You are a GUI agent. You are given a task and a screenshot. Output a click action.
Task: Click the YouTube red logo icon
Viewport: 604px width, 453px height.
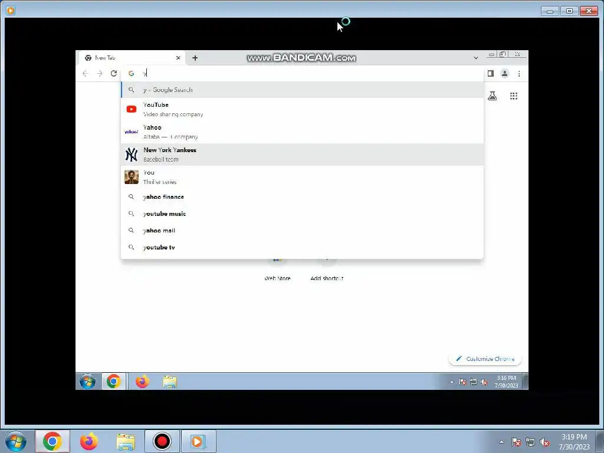(132, 109)
